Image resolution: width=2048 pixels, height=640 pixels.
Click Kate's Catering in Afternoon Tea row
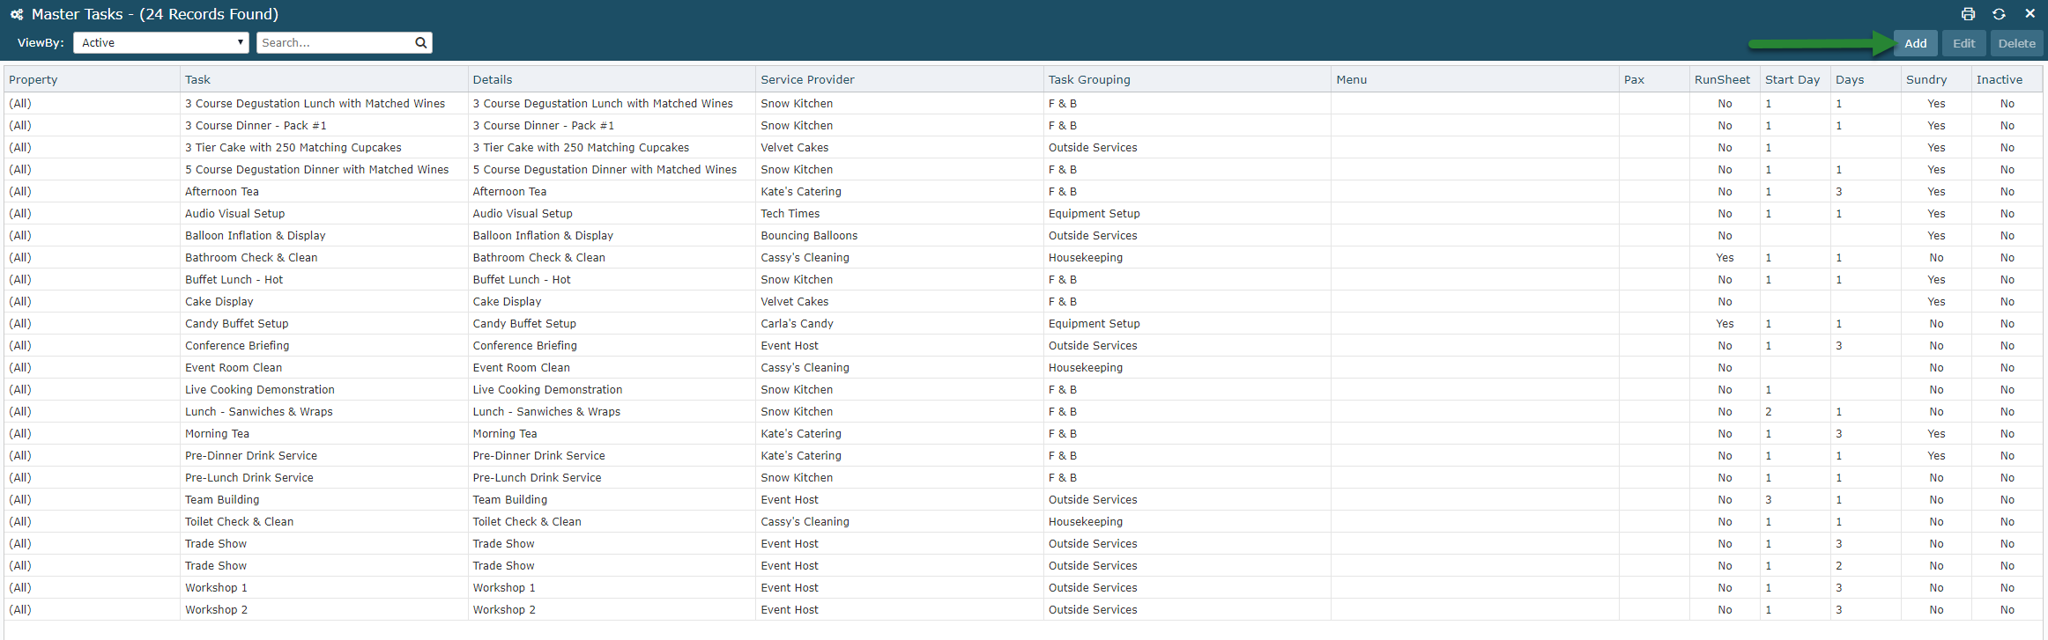point(800,191)
